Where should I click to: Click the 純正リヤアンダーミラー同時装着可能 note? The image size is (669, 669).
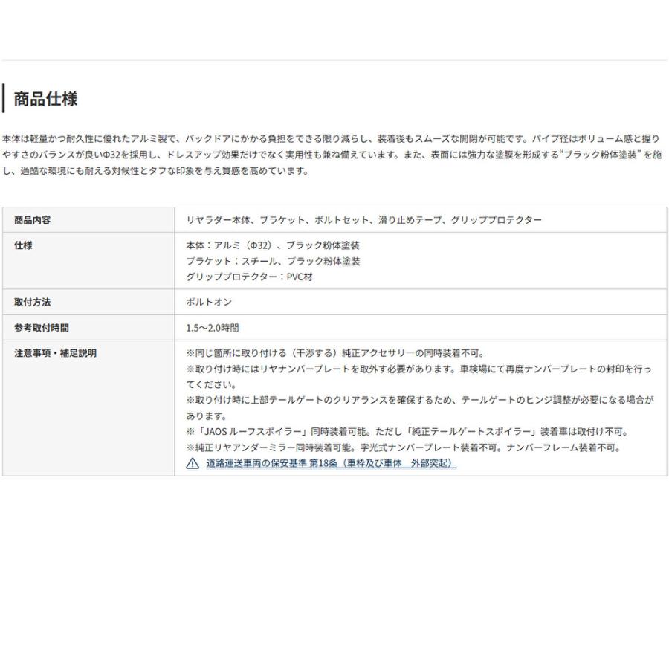pos(404,447)
